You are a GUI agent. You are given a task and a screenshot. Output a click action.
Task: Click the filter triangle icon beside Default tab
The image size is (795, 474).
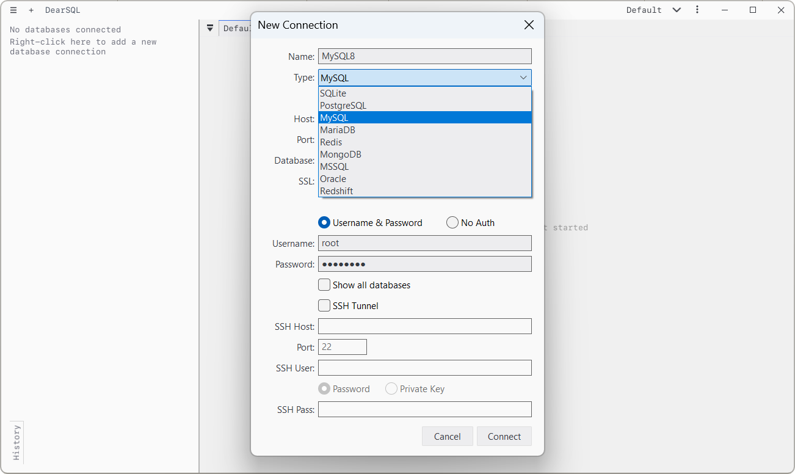pos(209,28)
